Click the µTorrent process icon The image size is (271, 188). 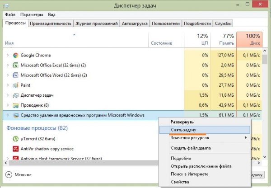click(16, 139)
